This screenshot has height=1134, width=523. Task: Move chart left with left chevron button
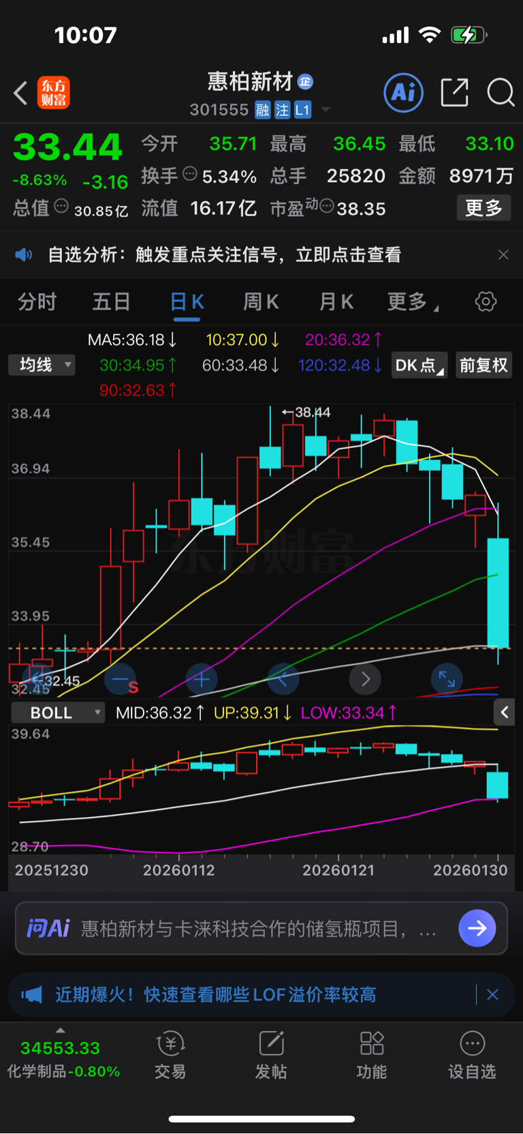click(283, 679)
